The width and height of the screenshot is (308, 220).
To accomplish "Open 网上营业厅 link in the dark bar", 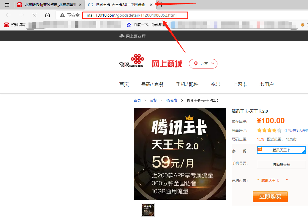I will click(132, 36).
